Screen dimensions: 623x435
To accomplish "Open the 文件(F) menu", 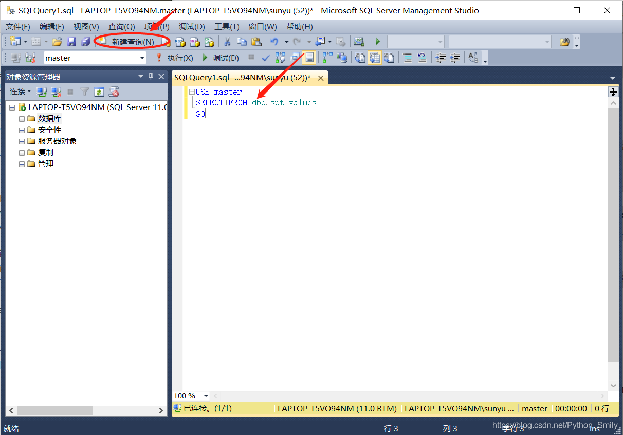I will click(18, 27).
